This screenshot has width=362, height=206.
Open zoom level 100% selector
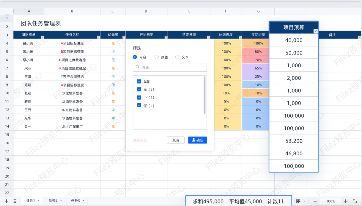330,201
